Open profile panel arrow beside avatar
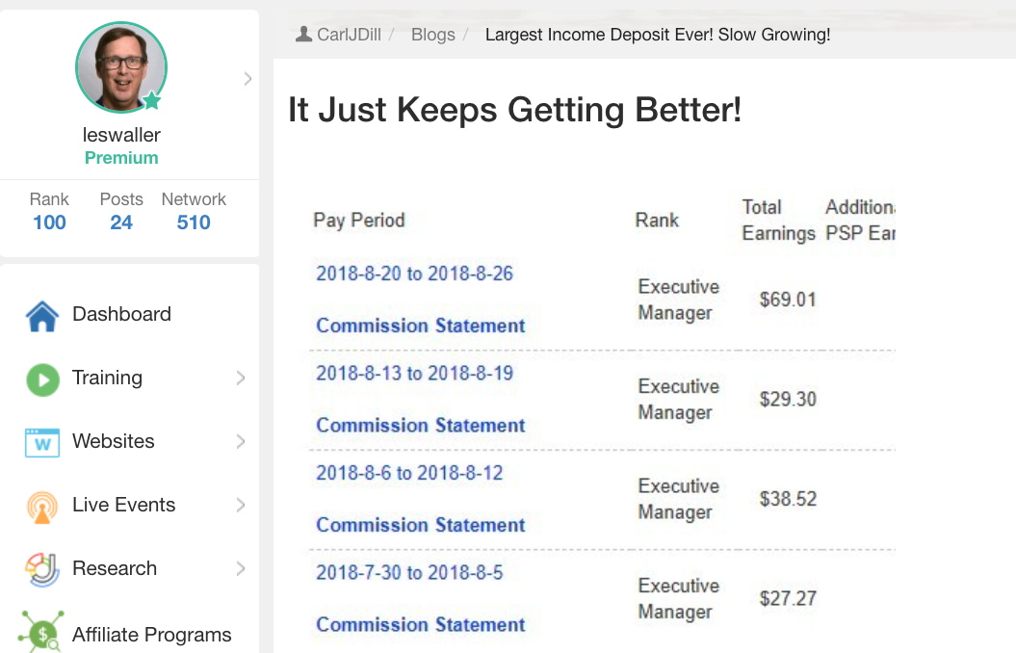 click(x=247, y=79)
